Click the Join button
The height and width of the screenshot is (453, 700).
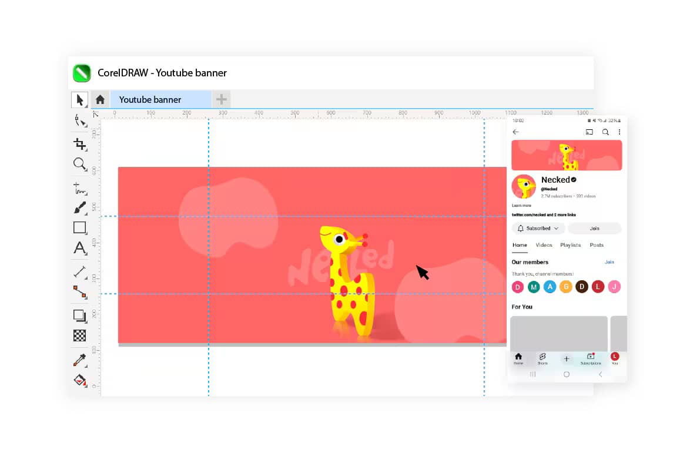[x=595, y=228]
